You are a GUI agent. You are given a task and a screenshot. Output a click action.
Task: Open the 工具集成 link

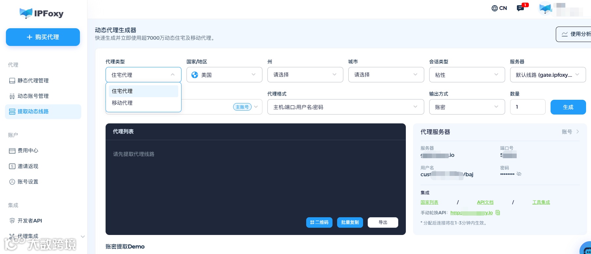coord(541,202)
